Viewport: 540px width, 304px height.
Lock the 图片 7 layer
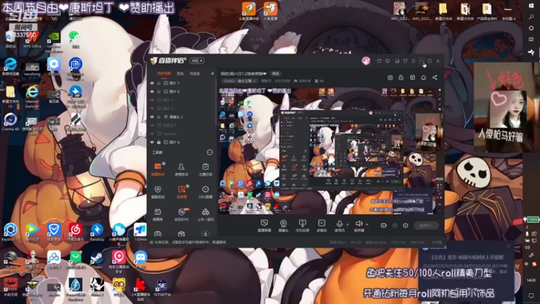[159, 83]
